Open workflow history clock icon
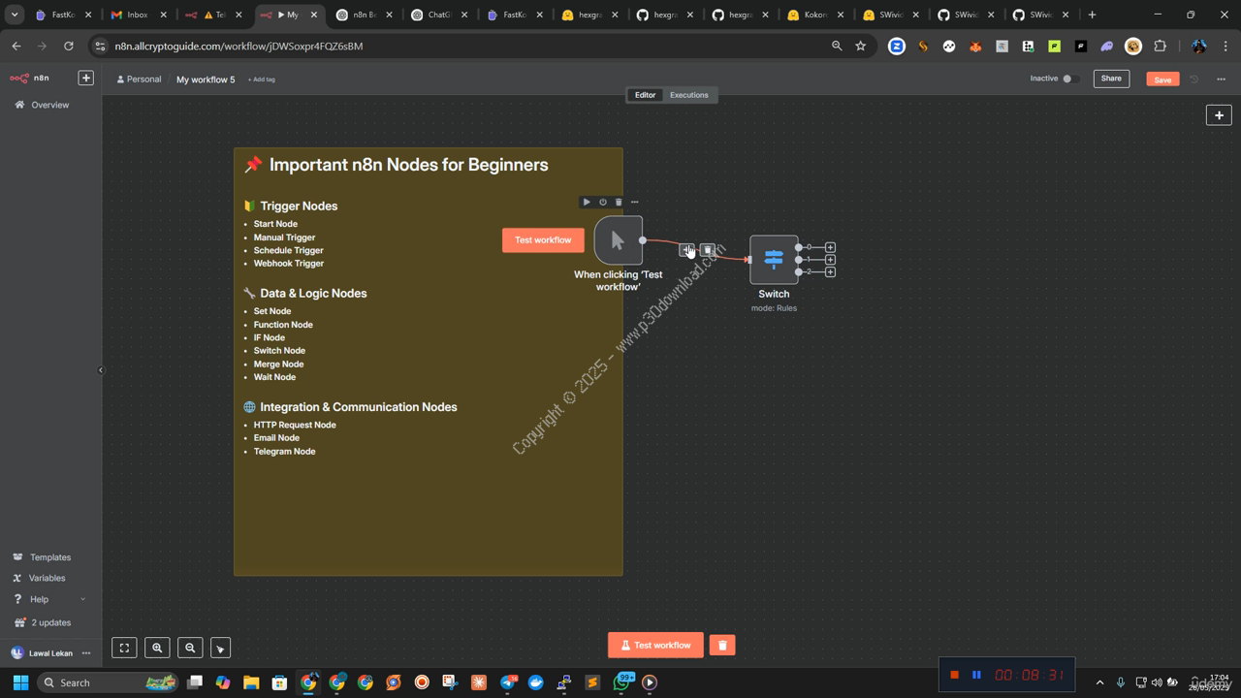The height and width of the screenshot is (698, 1241). [1194, 79]
